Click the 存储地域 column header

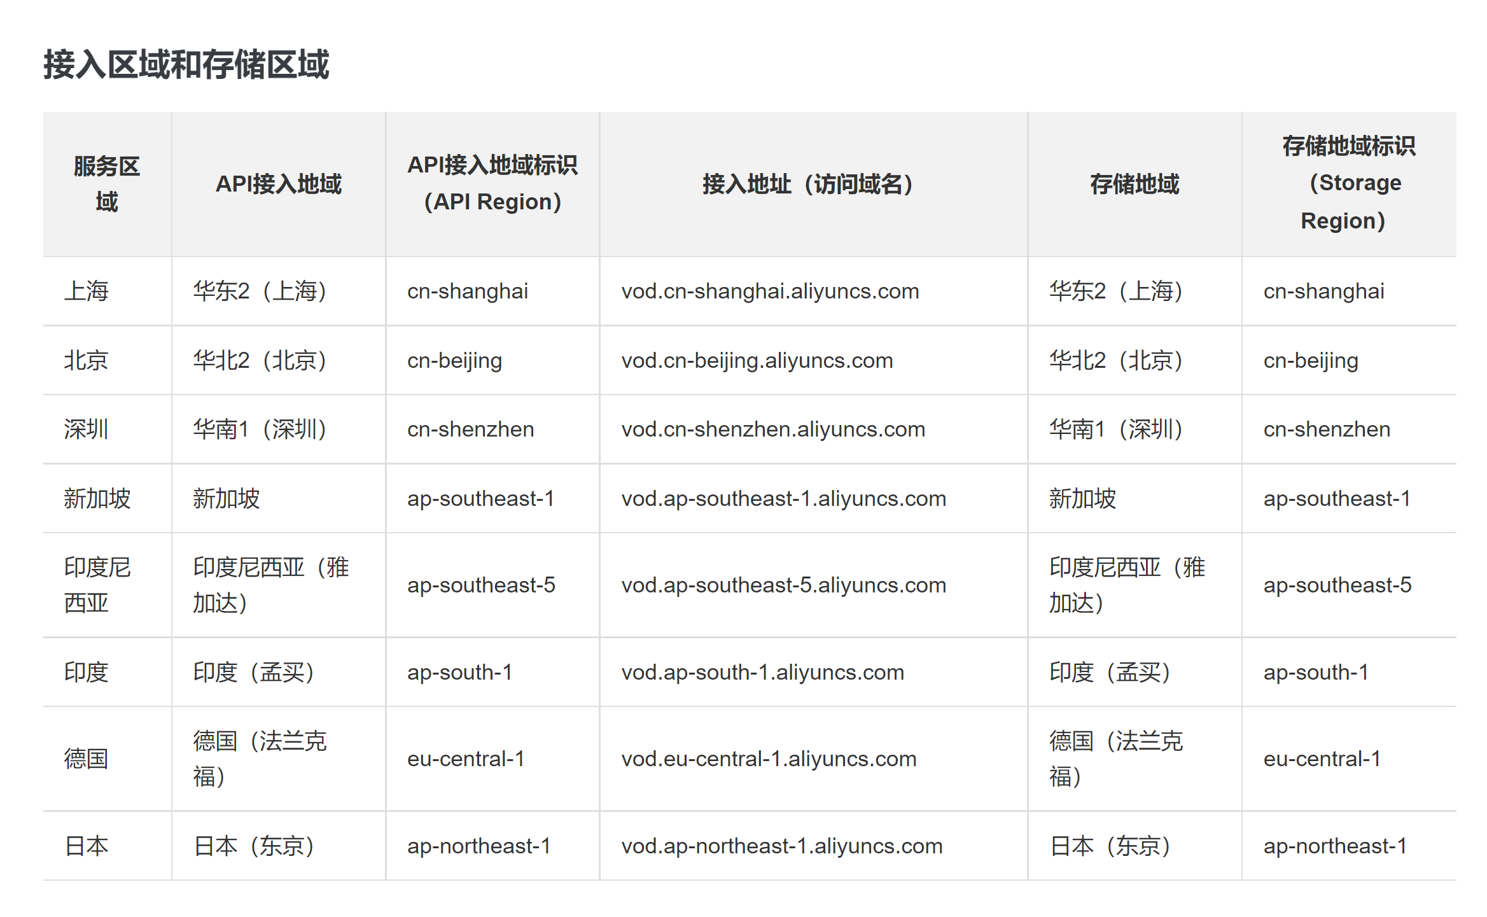click(x=1134, y=184)
